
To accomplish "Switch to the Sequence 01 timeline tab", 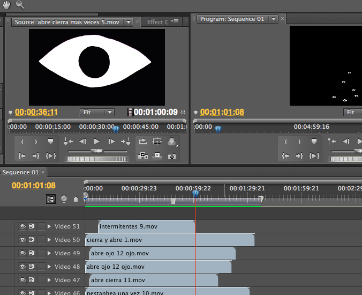I will coord(20,172).
